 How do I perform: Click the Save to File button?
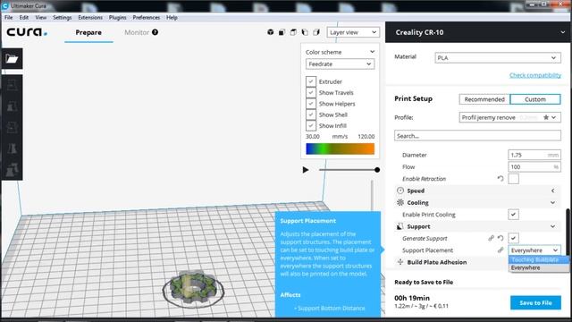tap(535, 302)
